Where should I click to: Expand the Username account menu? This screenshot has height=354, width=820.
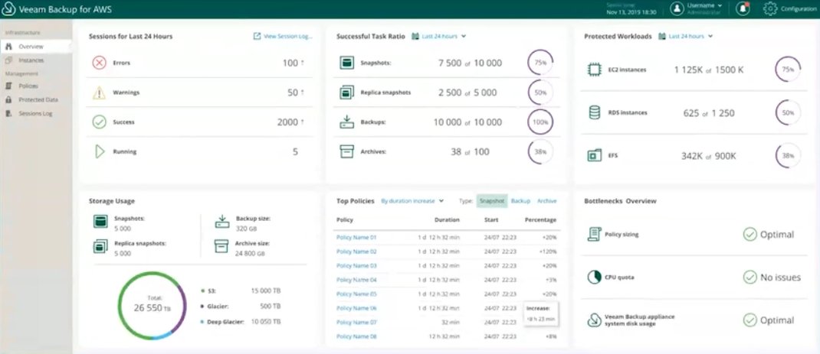point(705,6)
